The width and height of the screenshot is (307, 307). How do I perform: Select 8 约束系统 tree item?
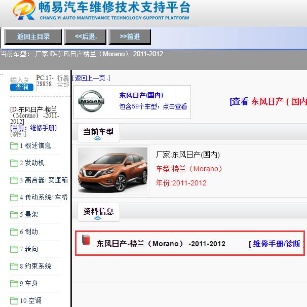coord(35,266)
